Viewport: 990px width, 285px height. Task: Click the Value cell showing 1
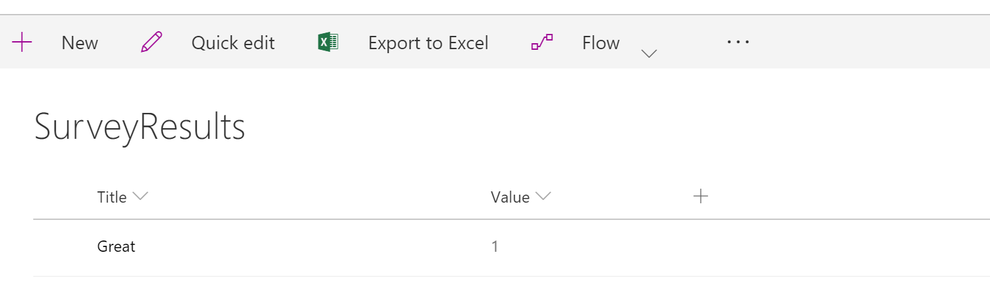coord(495,246)
